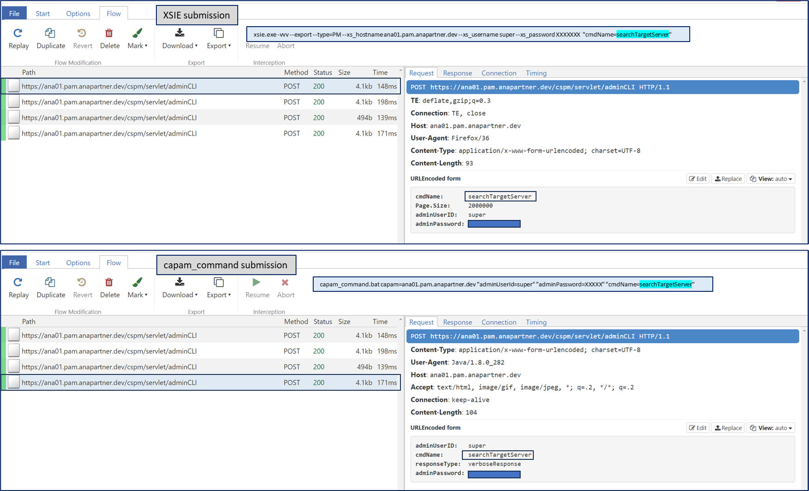The height and width of the screenshot is (491, 809).
Task: Switch to Response tab in the top window
Action: pos(457,73)
